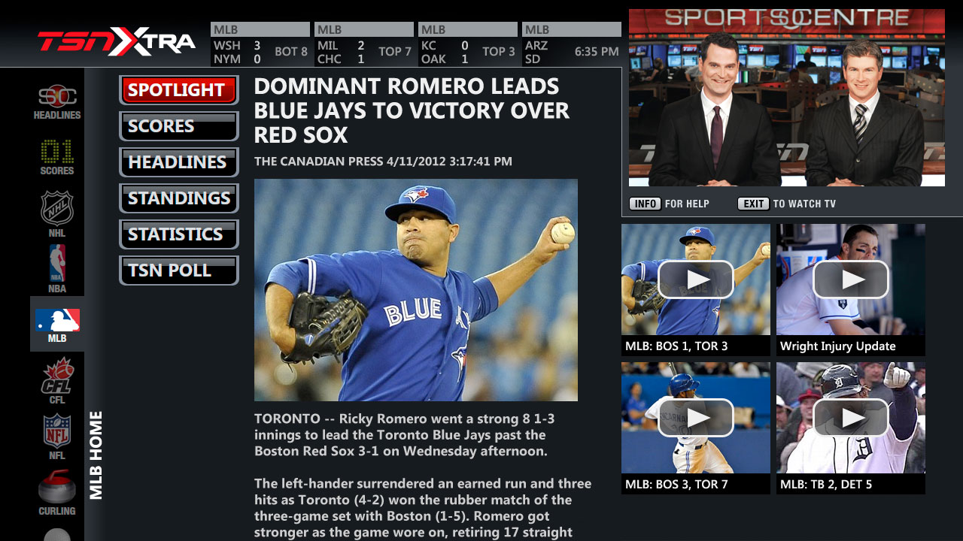Select the Spotlight menu item
Viewport: 963px width, 541px height.
click(x=179, y=90)
